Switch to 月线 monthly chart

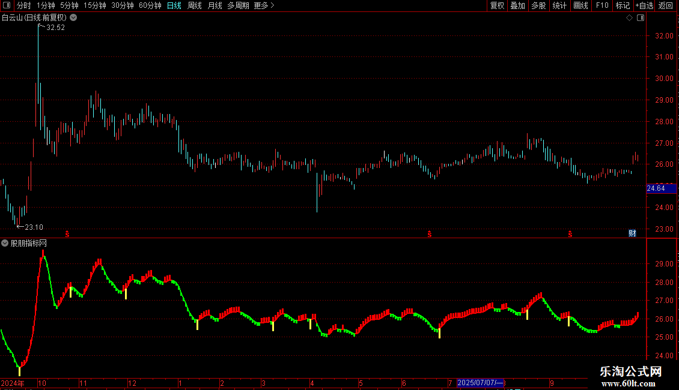tap(215, 5)
